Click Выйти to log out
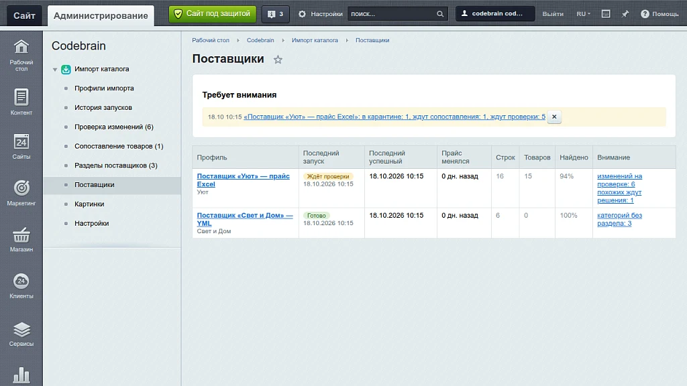687x386 pixels. (x=553, y=14)
